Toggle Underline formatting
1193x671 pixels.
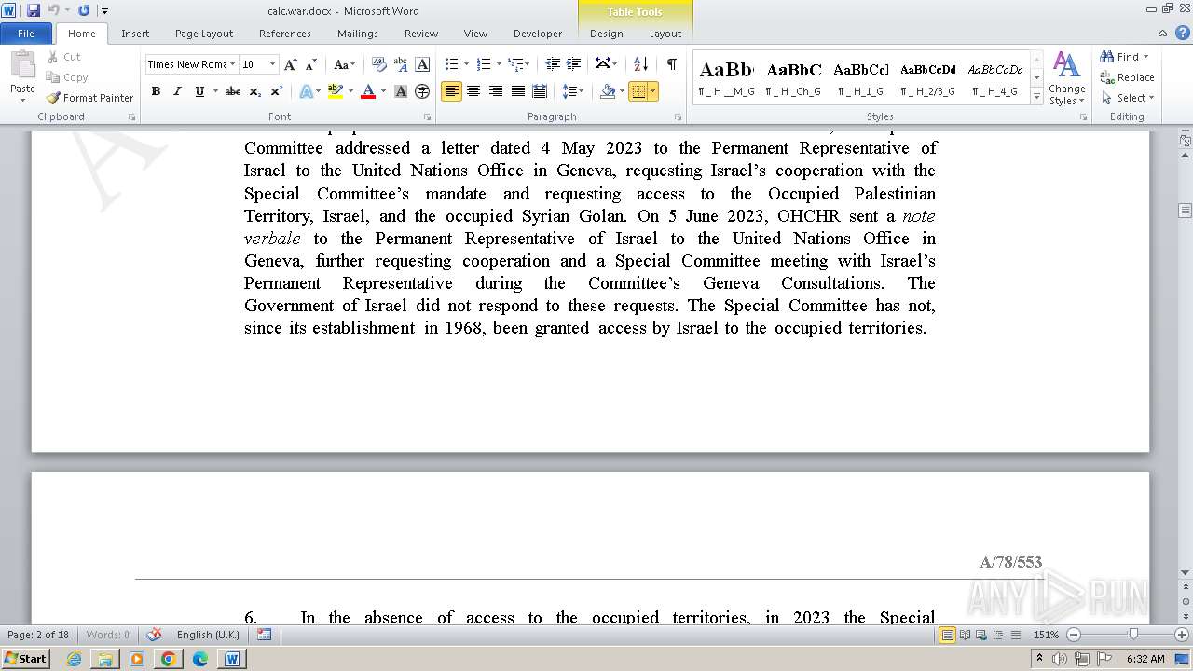pos(199,91)
